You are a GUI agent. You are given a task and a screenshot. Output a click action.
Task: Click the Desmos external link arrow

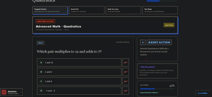pos(21,92)
